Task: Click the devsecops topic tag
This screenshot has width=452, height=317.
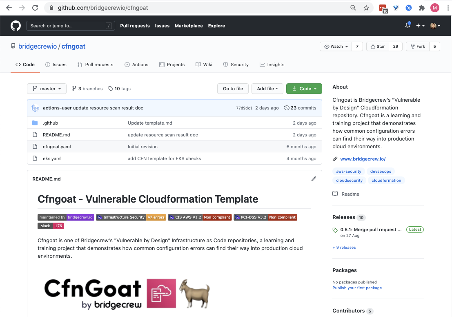Action: point(381,171)
